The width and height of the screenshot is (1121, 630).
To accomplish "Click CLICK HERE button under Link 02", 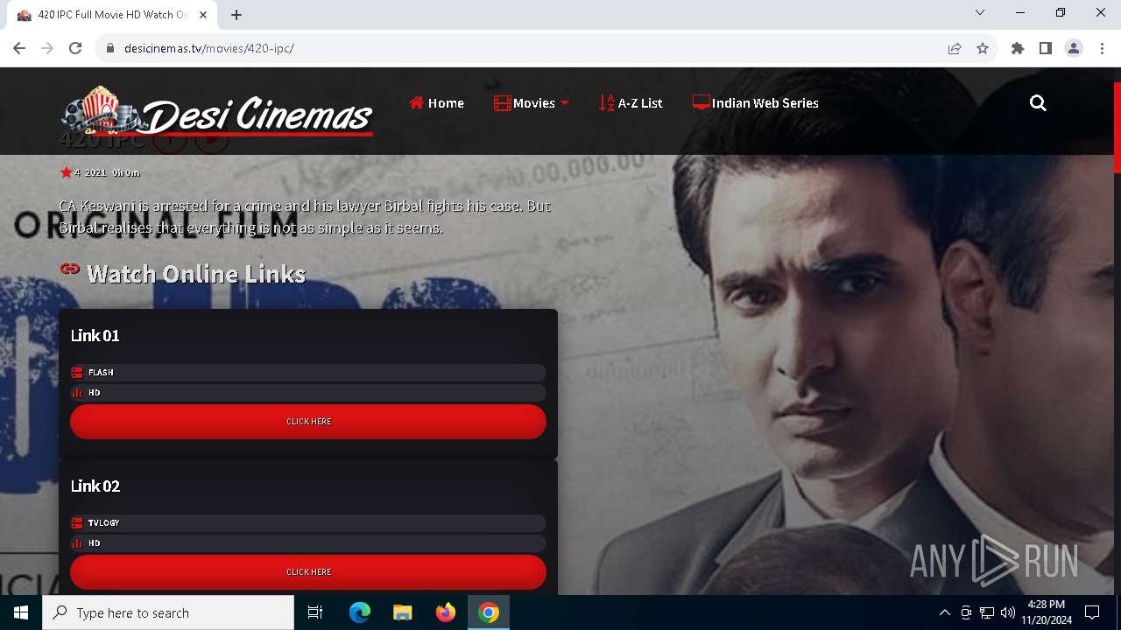I will click(x=308, y=572).
